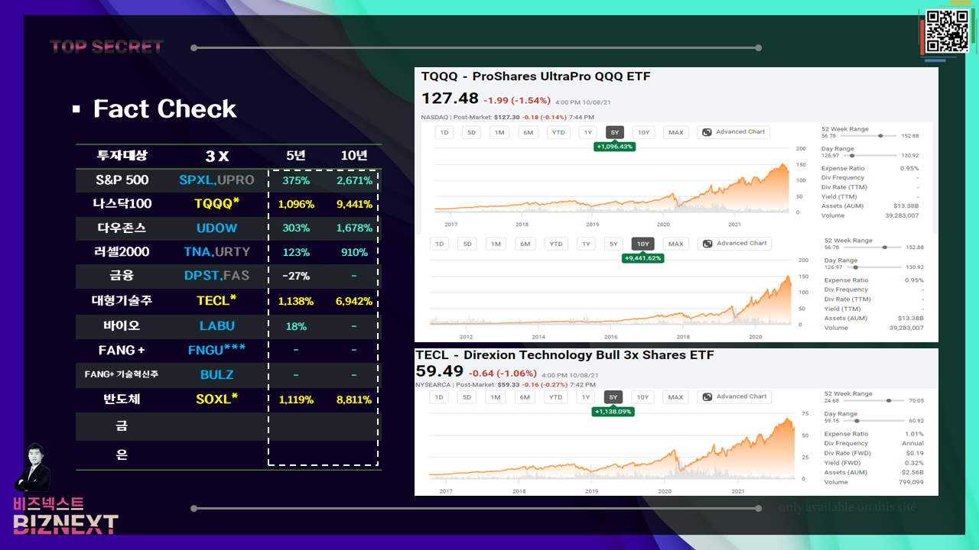Open Advanced Chart from TQQQ 10-year chart

click(x=734, y=244)
